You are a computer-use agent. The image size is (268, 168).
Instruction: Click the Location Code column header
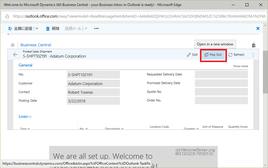159,127
